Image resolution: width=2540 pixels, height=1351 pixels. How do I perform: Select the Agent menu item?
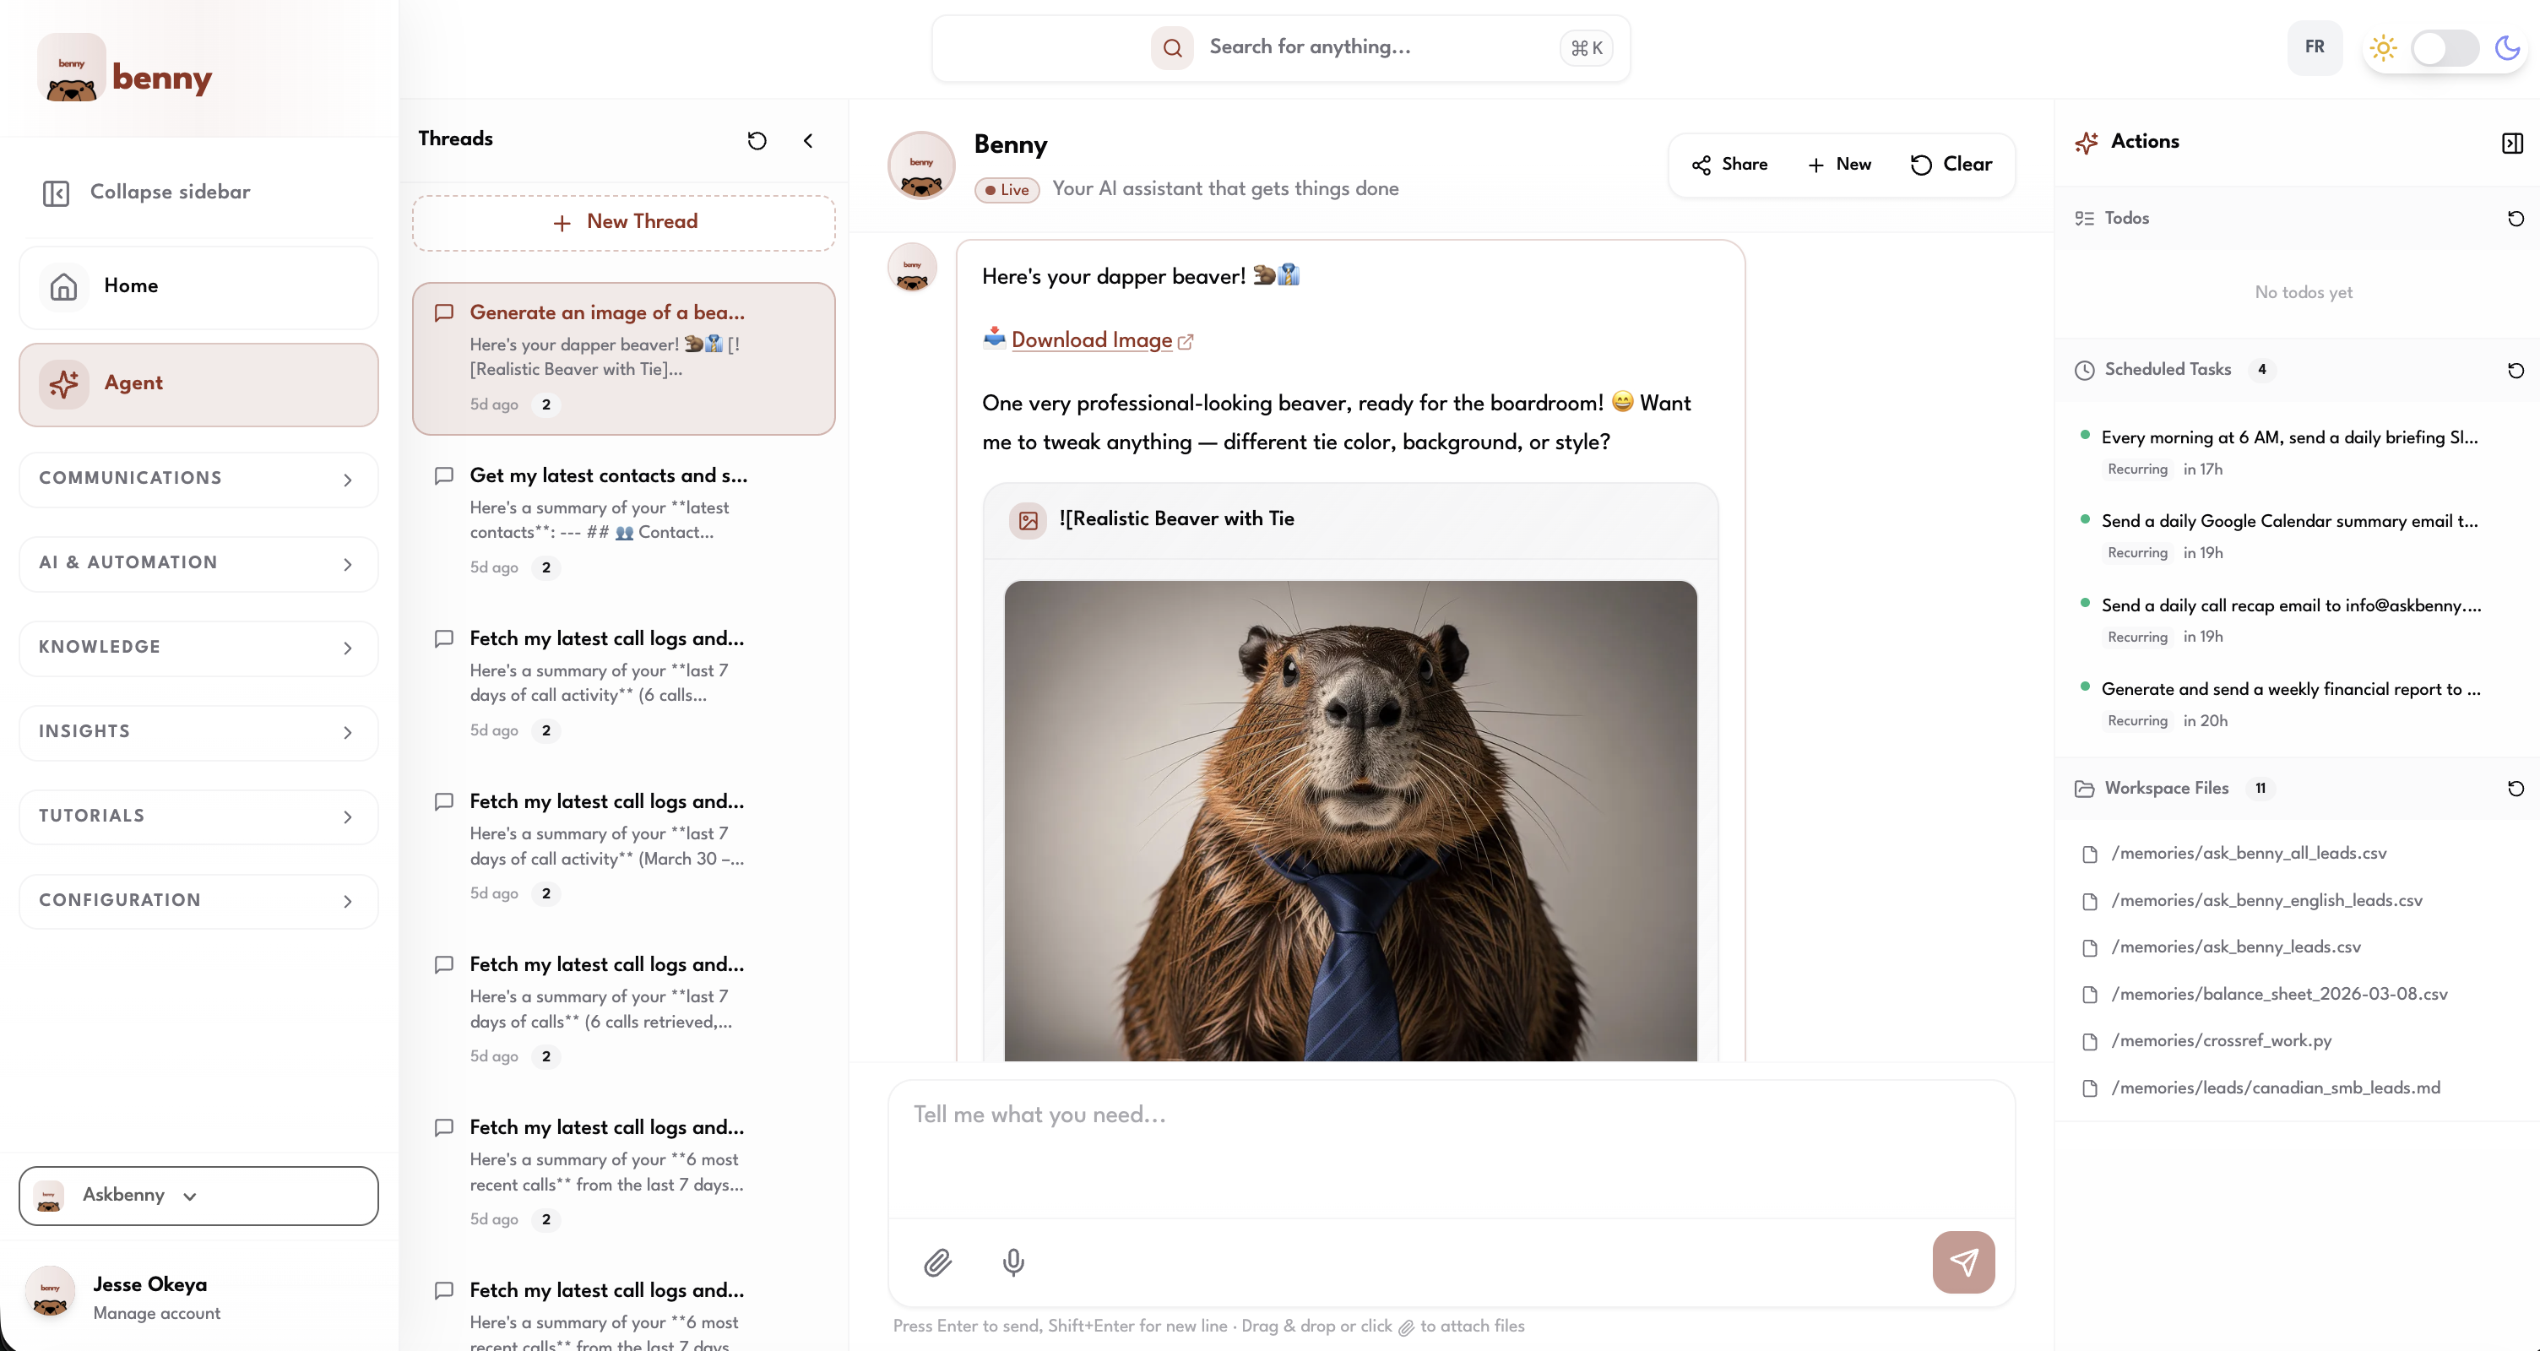[x=198, y=383]
